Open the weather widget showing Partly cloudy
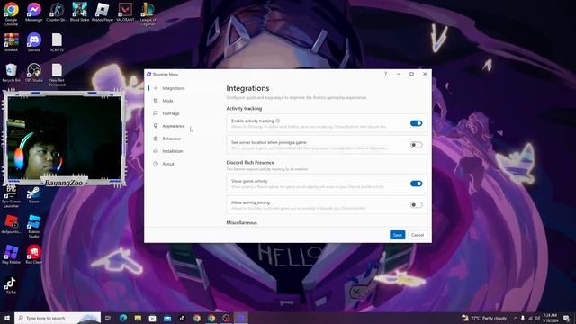Screen dimensions: 576x324 tap(484, 318)
